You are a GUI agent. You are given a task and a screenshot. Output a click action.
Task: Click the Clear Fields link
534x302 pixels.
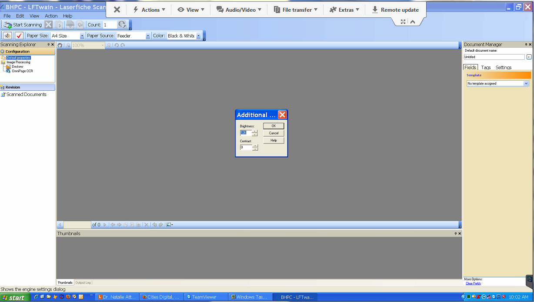[x=473, y=283]
